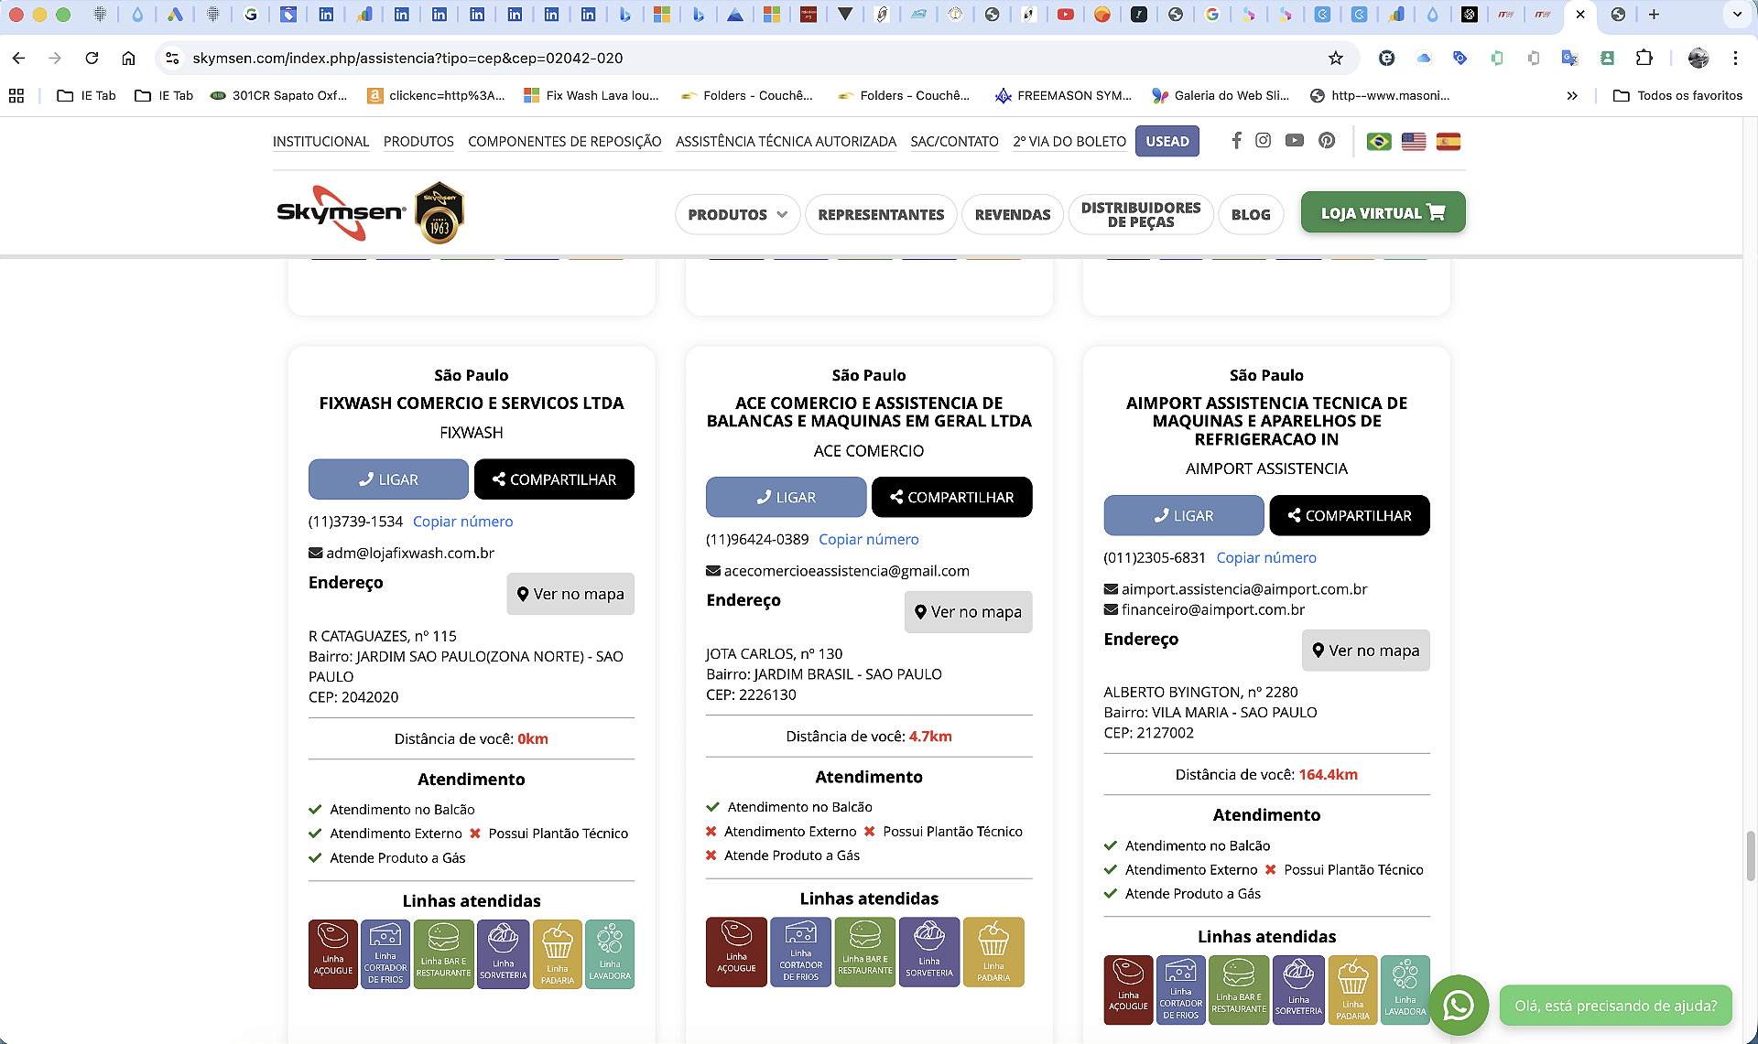Image resolution: width=1758 pixels, height=1044 pixels.
Task: Expand the PRODUTOS dropdown in main nav
Action: click(x=737, y=214)
